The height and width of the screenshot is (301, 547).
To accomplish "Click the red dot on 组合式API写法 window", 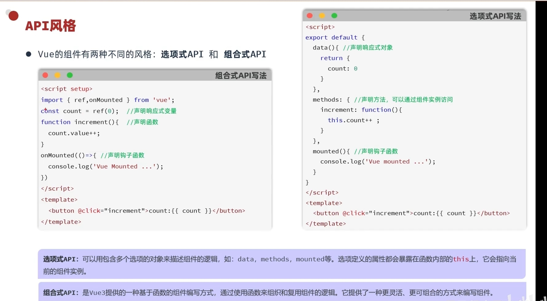I will (x=45, y=75).
